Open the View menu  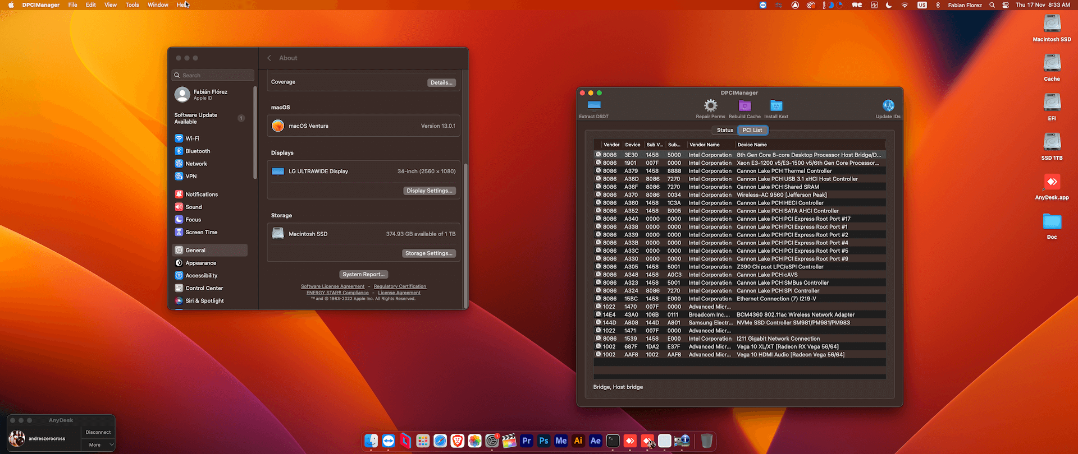pos(111,5)
